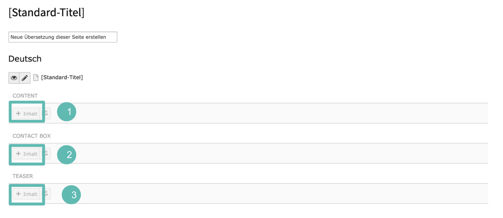Click the large [Standard-Titel] page heading
503x218 pixels.
coord(46,13)
